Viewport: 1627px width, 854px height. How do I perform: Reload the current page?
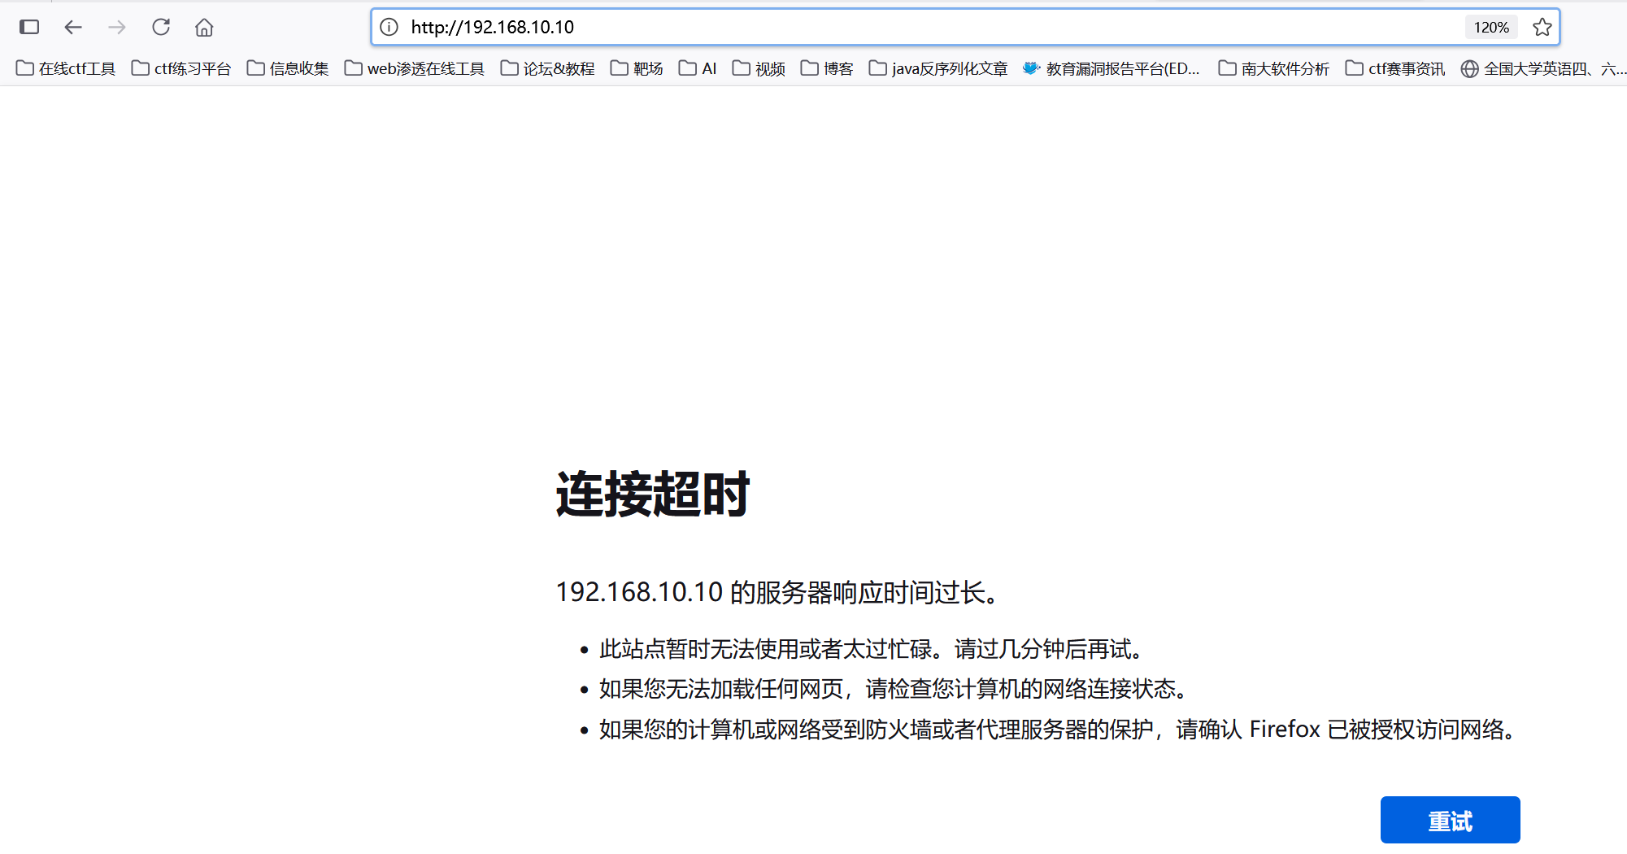161,27
